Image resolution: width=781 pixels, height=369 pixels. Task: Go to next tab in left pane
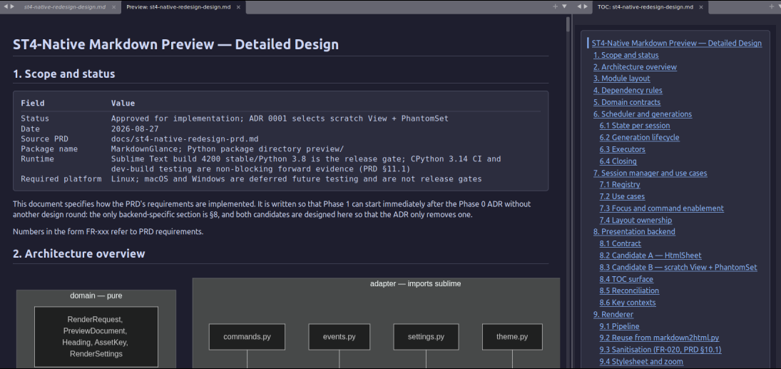tap(12, 6)
